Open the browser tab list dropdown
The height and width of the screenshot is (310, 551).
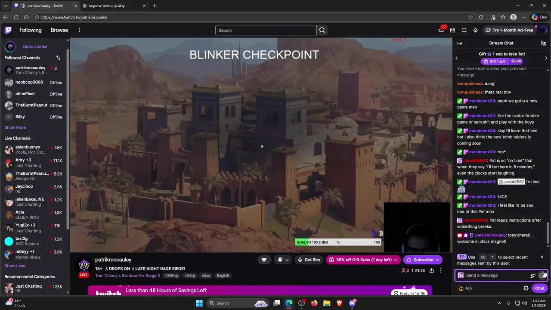[x=6, y=6]
